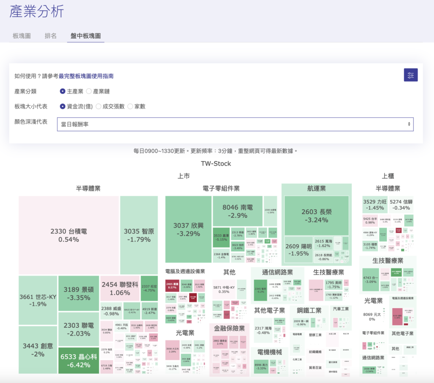Click the 鋼鐵工業 sector header
This screenshot has width=434, height=383.
(309, 310)
